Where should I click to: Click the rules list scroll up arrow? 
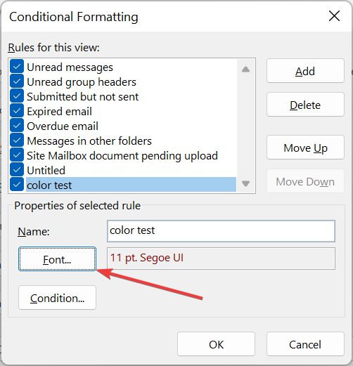(x=245, y=70)
